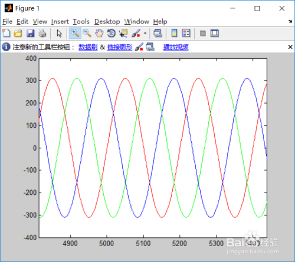Activate the Pan hand tool
The image size is (295, 262).
click(99, 33)
